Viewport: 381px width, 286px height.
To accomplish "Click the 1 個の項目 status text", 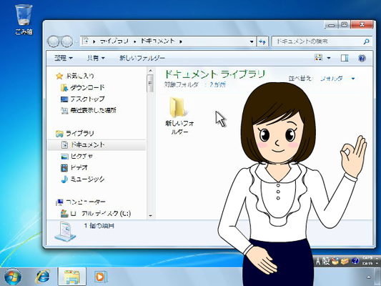I will click(x=99, y=226).
